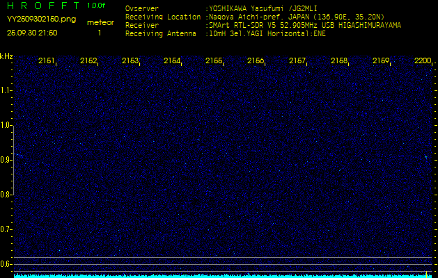Image resolution: width=438 pixels, height=278 pixels.
Task: Click the 2151 time marker
Action: pos(47,62)
